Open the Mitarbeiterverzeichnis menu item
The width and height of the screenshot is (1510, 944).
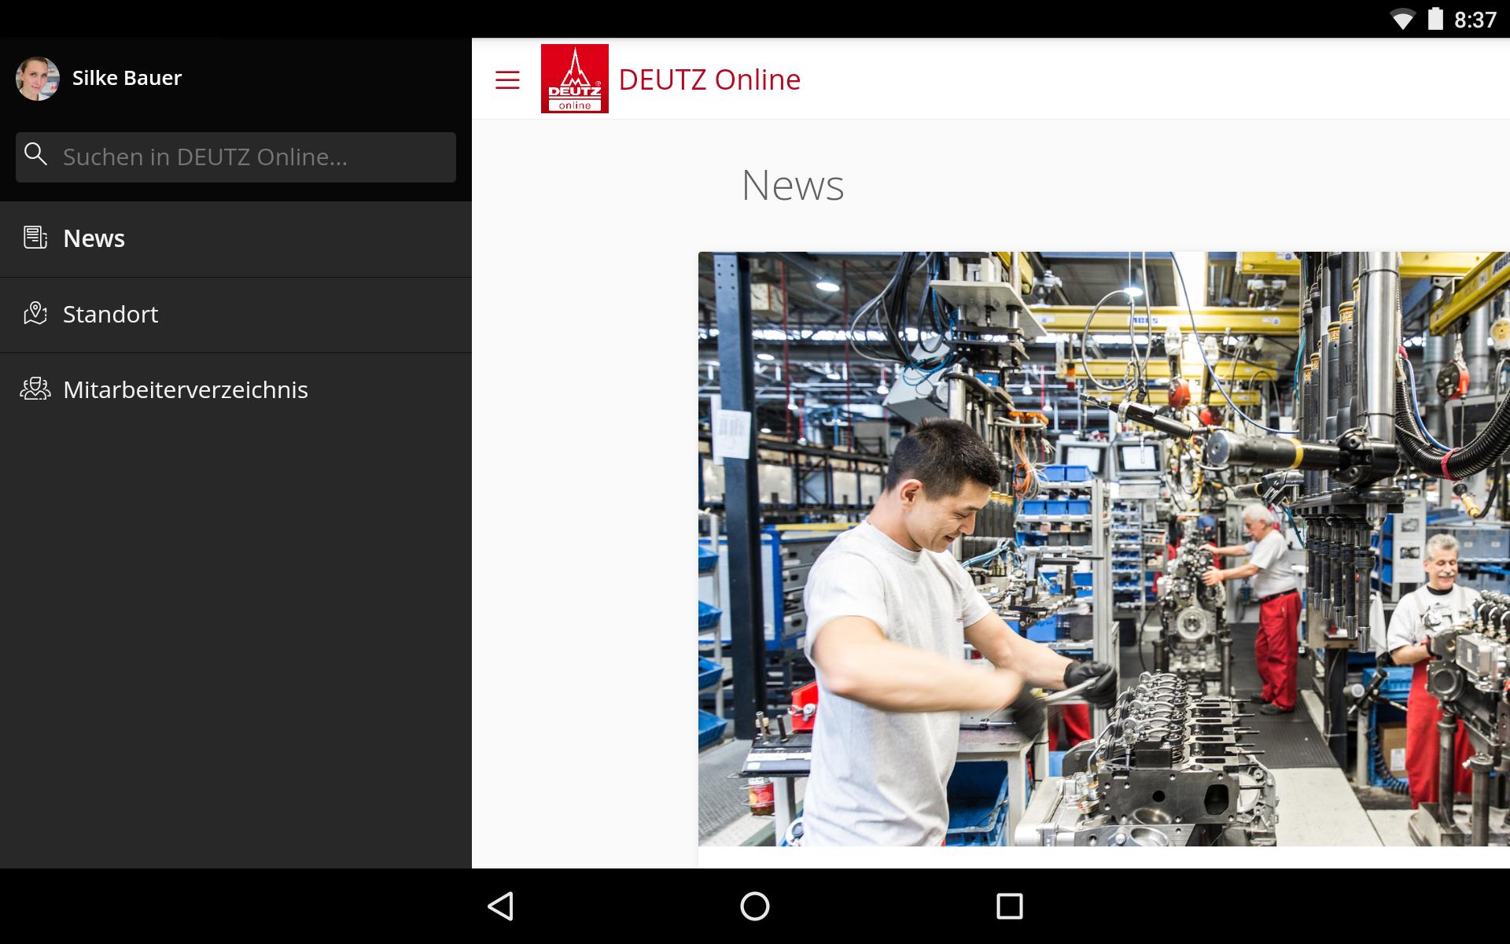[236, 390]
